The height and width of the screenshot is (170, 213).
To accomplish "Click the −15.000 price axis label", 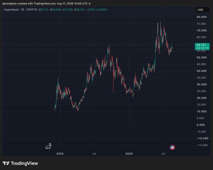I will (202, 145).
